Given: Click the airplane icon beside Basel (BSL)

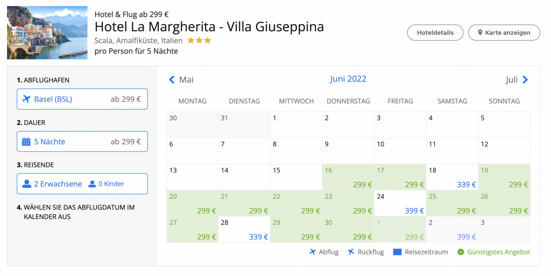Looking at the screenshot, I should tap(26, 99).
